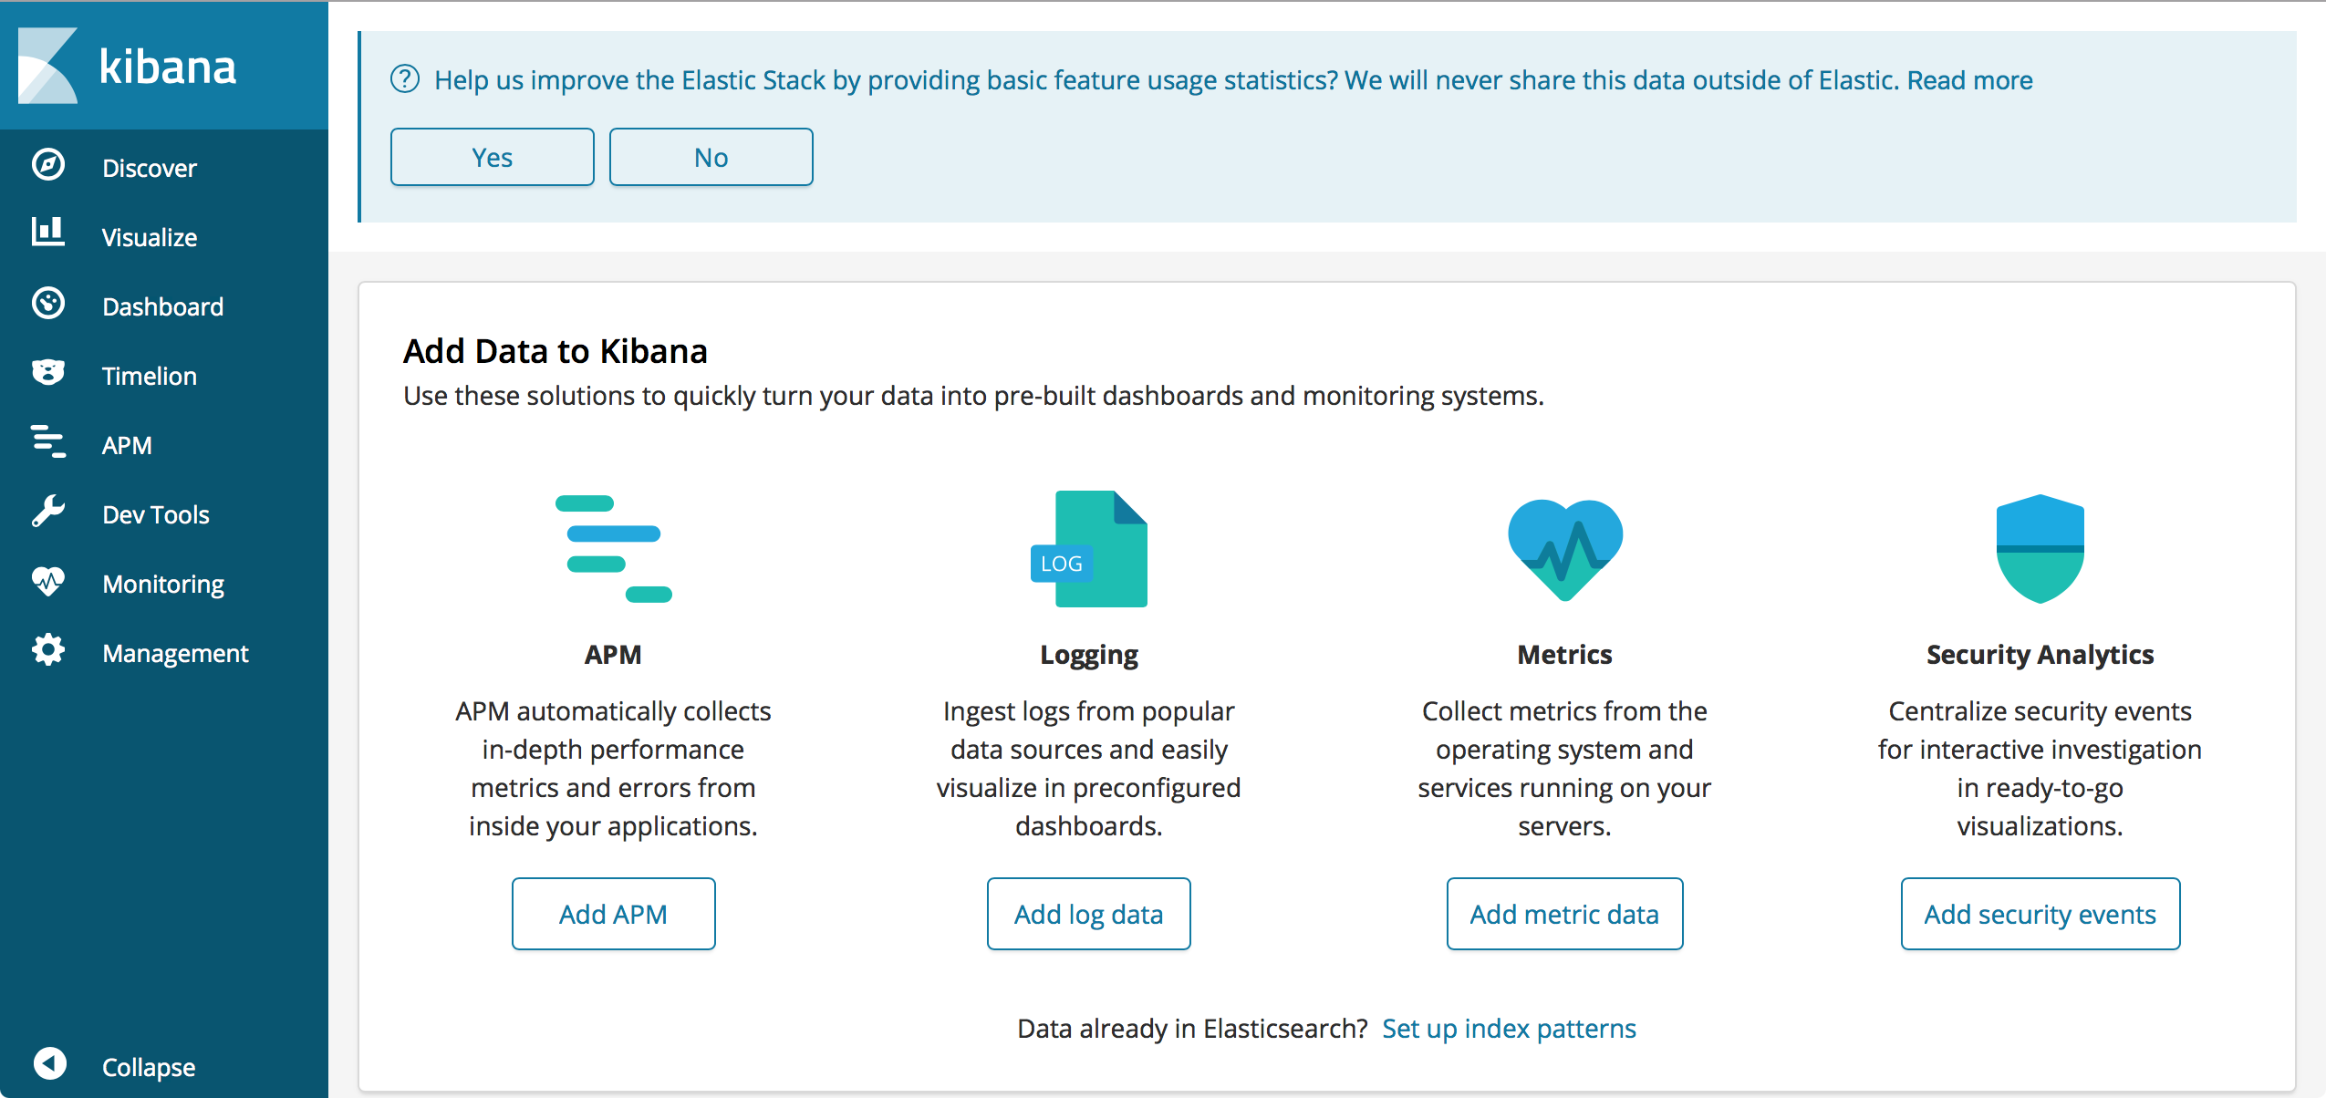Select Add metric data button

1565,914
